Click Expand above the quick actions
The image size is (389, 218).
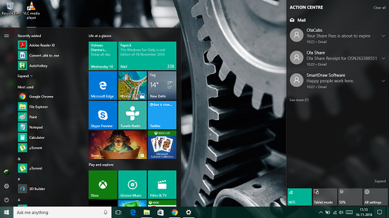click(x=380, y=181)
